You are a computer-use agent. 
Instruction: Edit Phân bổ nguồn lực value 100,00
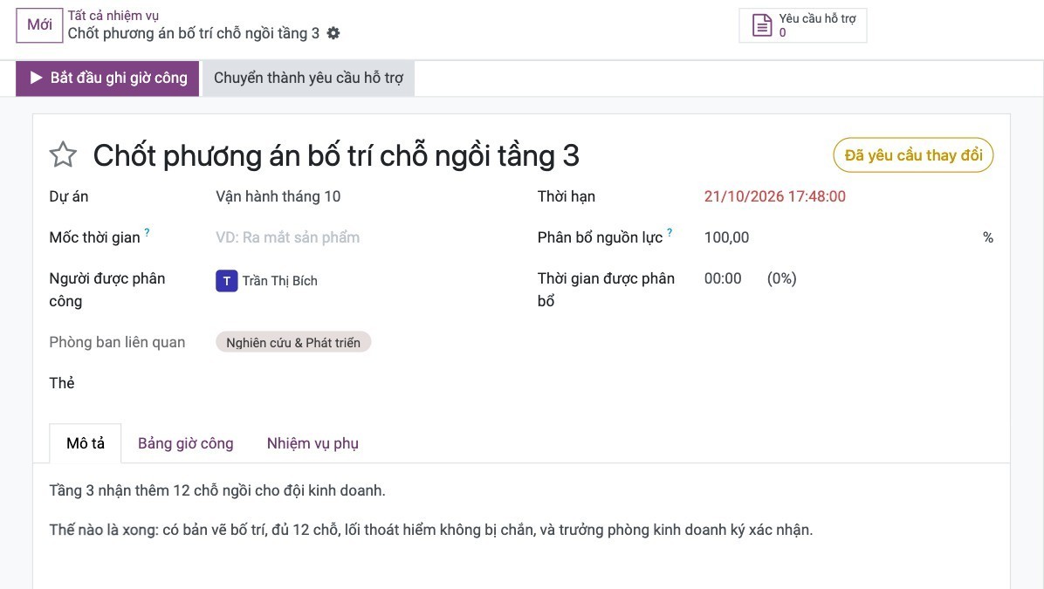[x=726, y=237]
